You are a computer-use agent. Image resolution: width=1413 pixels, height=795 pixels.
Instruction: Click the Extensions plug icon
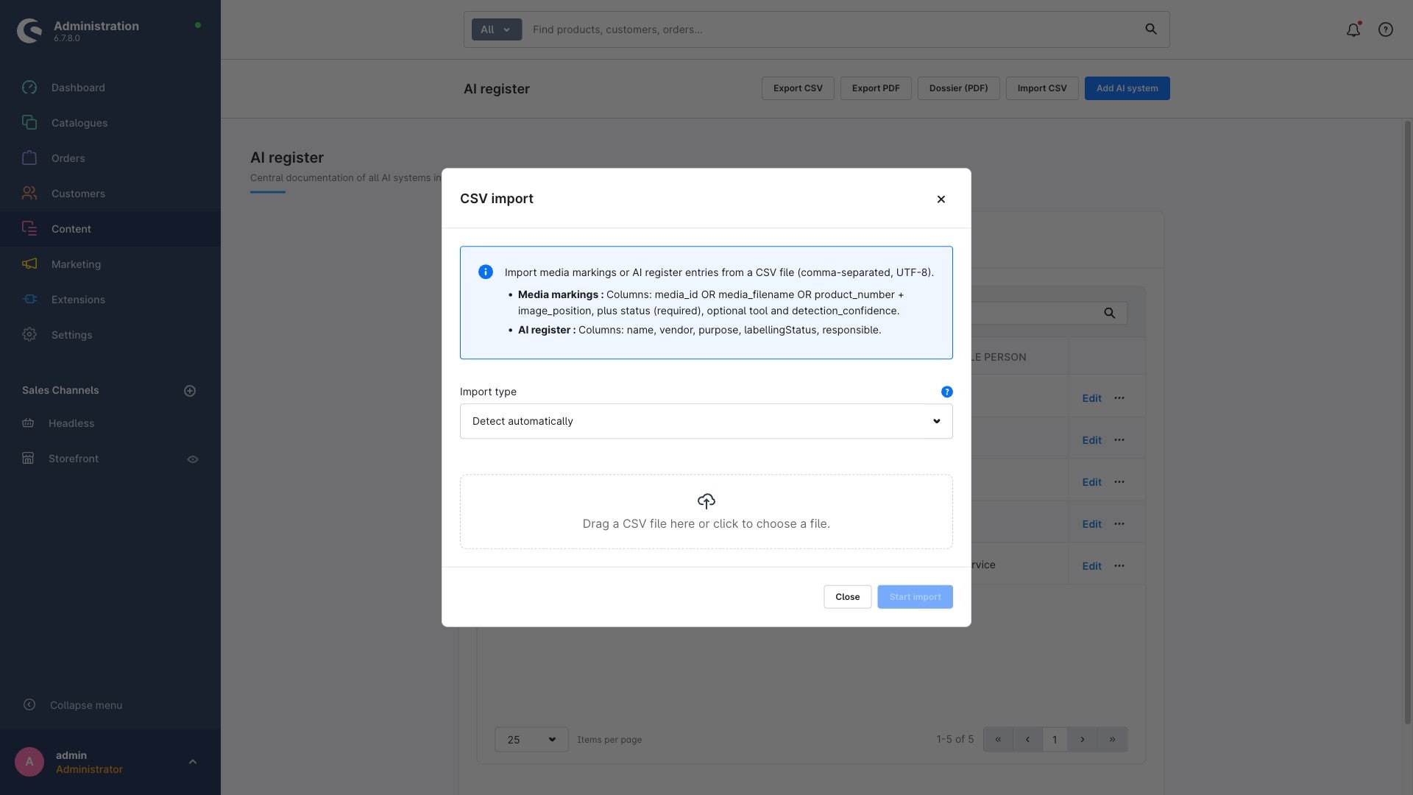pyautogui.click(x=29, y=299)
